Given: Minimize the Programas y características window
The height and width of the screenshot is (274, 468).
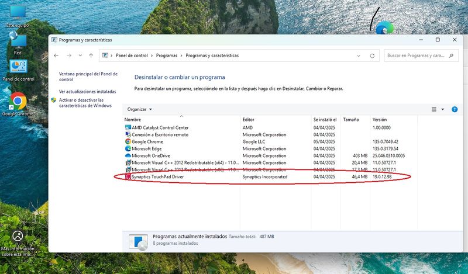Looking at the screenshot, I should click(x=421, y=40).
